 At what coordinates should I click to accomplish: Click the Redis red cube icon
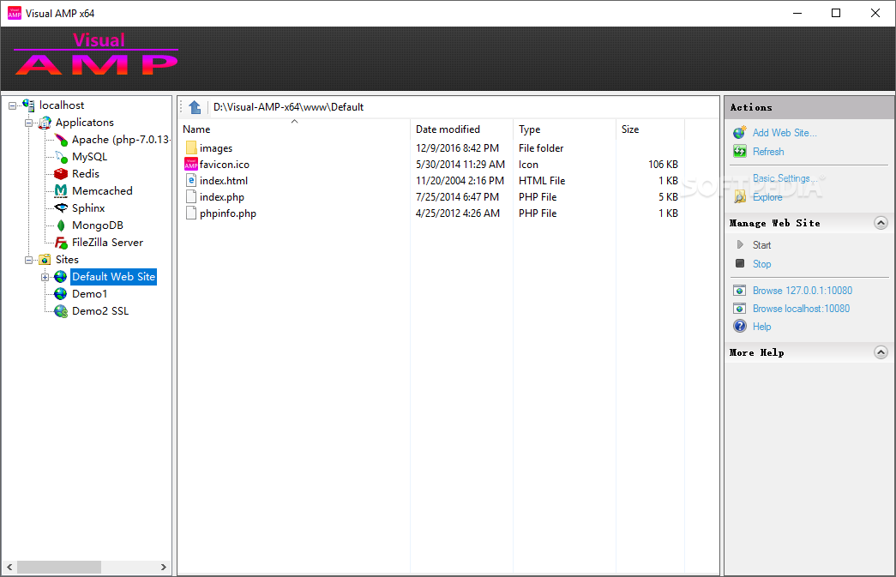[x=61, y=174]
